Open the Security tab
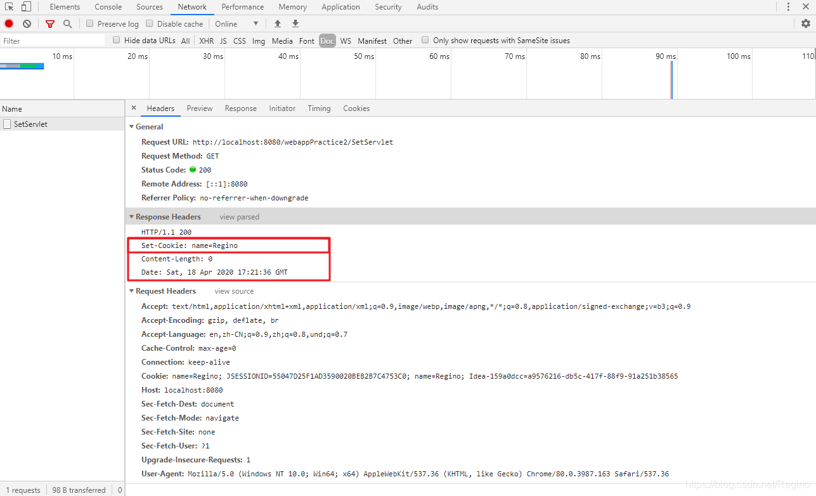 click(x=388, y=7)
